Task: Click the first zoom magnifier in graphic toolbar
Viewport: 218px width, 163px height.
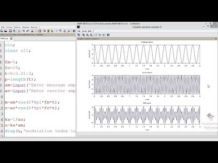Action: [84, 35]
